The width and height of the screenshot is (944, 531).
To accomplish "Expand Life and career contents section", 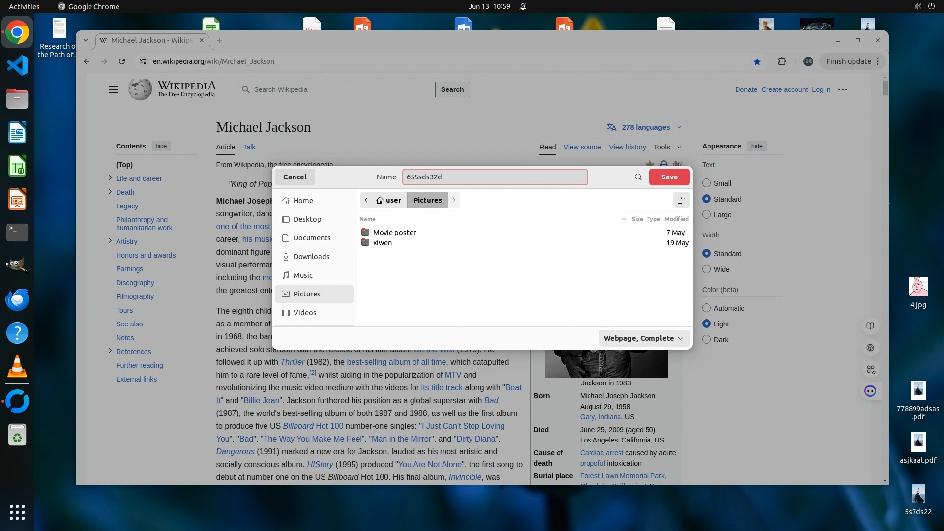I will (110, 178).
